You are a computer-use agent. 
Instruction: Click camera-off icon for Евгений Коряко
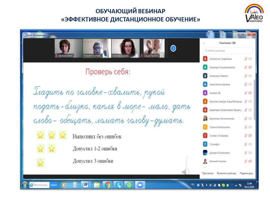click(x=250, y=161)
